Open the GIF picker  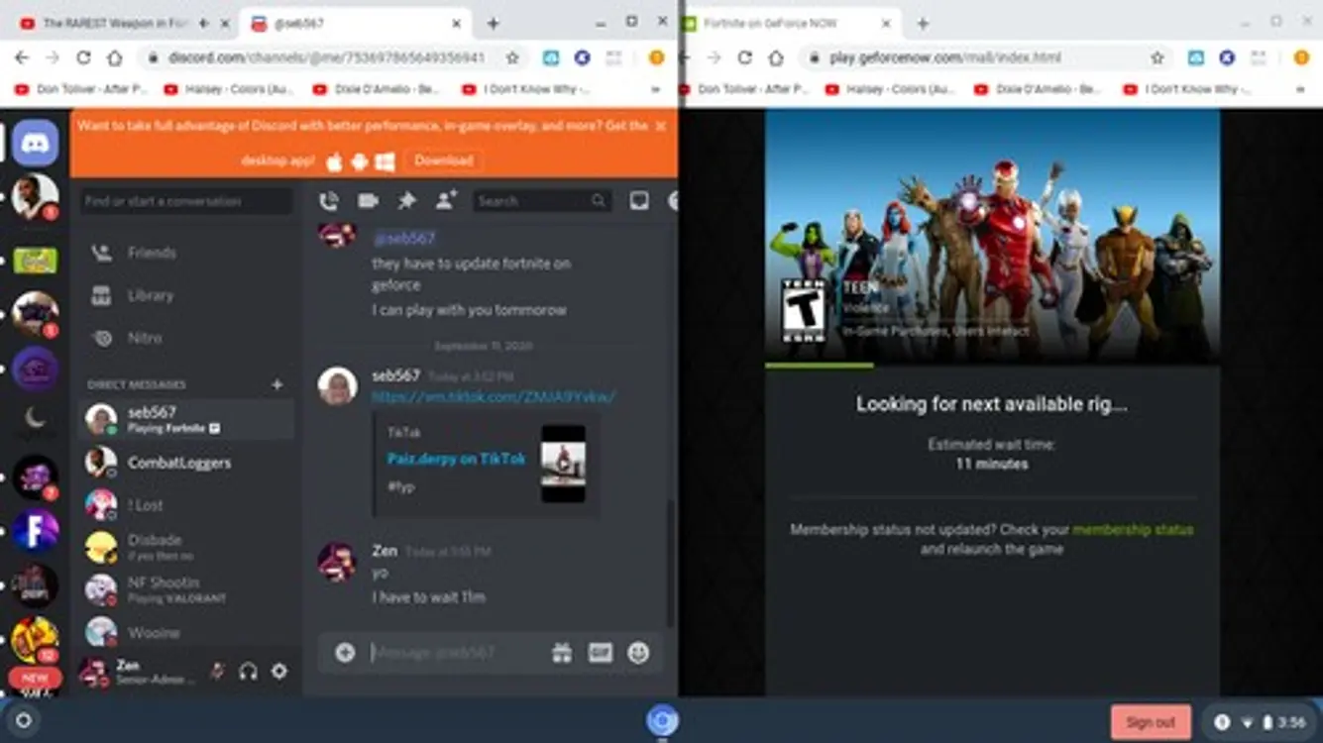[x=601, y=652]
